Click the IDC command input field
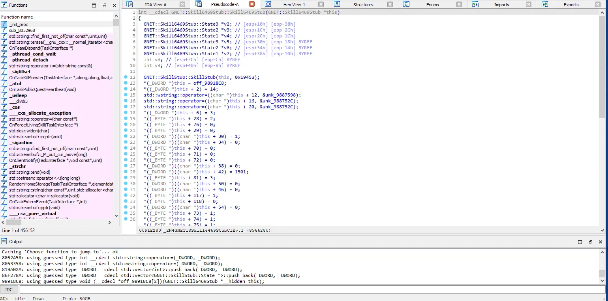 tap(312, 290)
